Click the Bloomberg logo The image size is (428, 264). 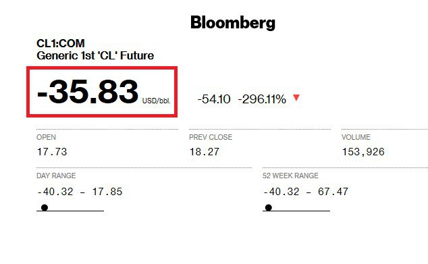[233, 23]
